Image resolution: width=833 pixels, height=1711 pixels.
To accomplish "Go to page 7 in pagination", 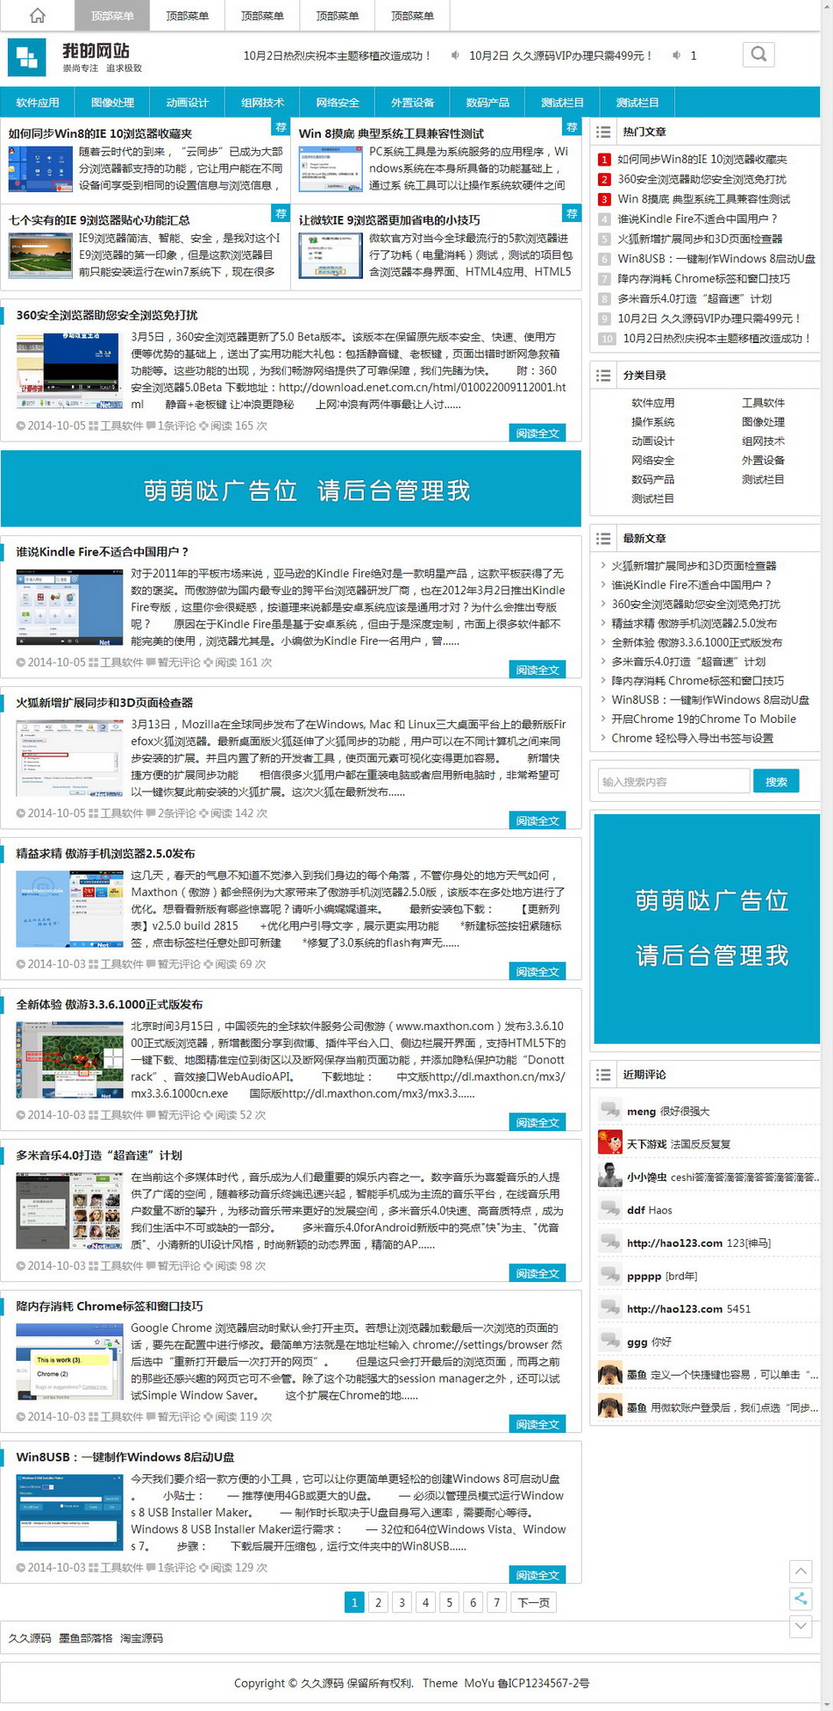I will (496, 1602).
